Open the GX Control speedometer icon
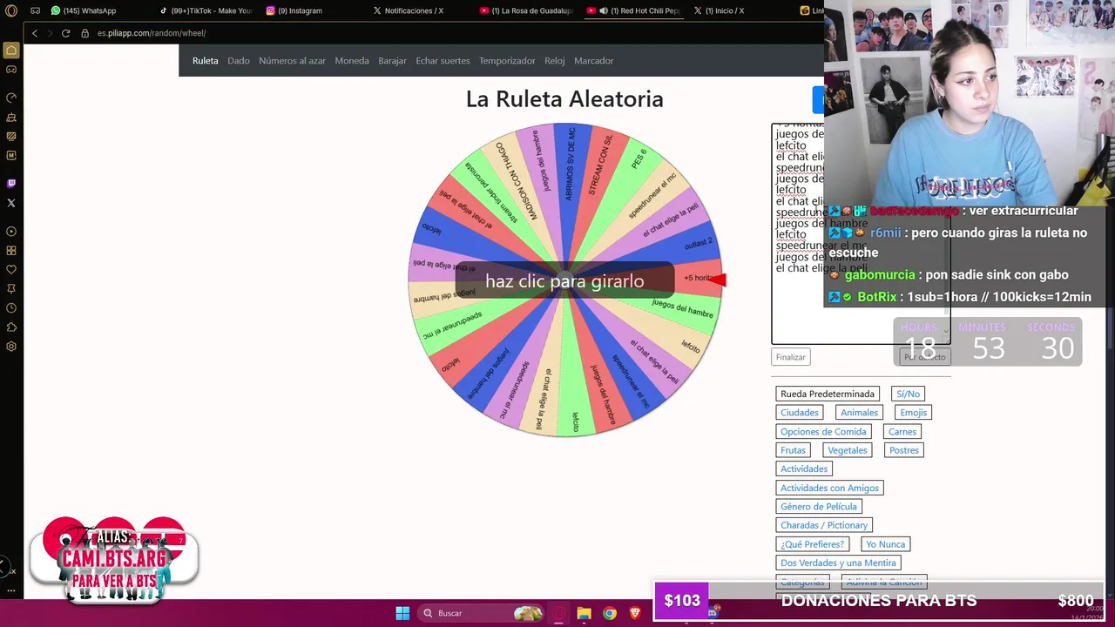 tap(11, 98)
